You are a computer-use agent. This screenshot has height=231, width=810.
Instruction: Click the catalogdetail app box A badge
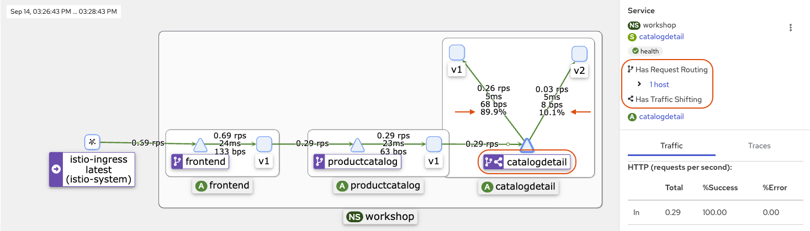[x=487, y=187]
